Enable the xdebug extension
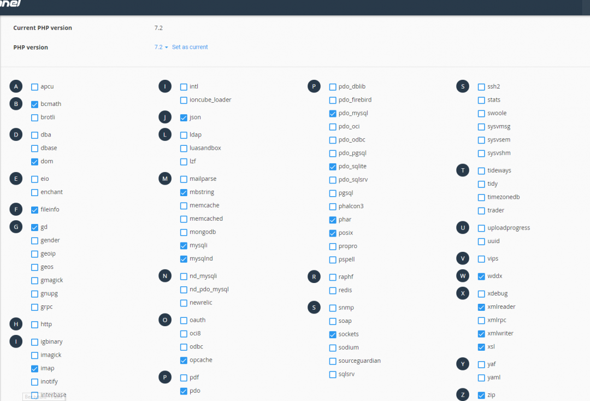The height and width of the screenshot is (401, 590). (x=481, y=294)
